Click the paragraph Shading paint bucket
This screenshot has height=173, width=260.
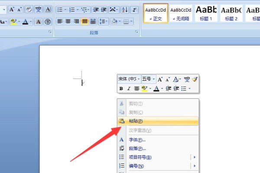[x=114, y=22]
